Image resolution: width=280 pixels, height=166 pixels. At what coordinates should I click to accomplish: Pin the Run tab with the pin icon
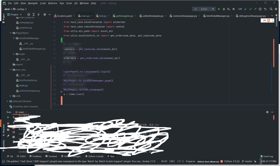(8, 136)
